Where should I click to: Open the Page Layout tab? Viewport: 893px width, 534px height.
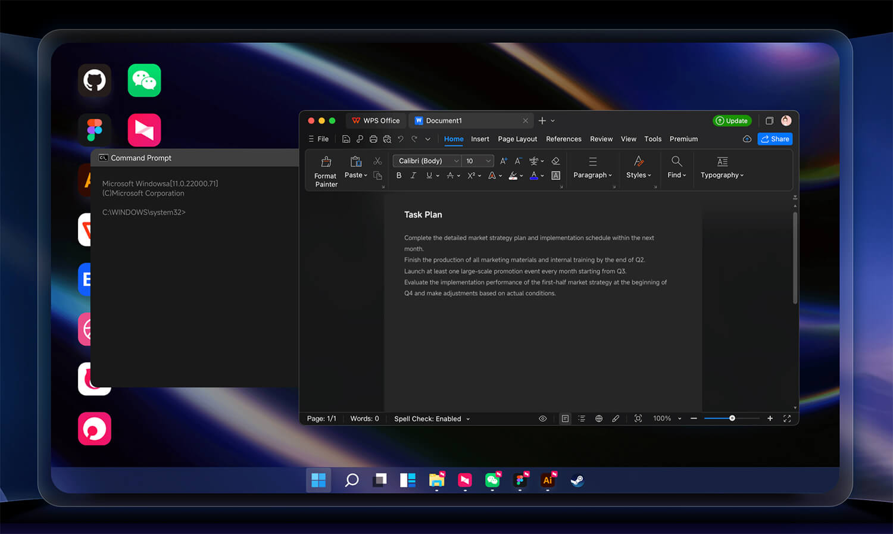click(x=517, y=139)
